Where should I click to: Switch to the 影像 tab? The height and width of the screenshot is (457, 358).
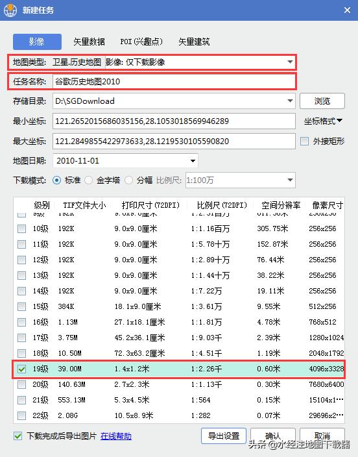pos(37,42)
